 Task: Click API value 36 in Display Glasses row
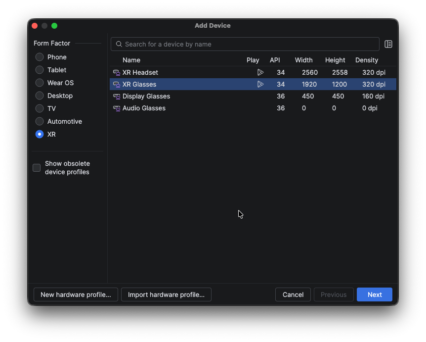281,97
